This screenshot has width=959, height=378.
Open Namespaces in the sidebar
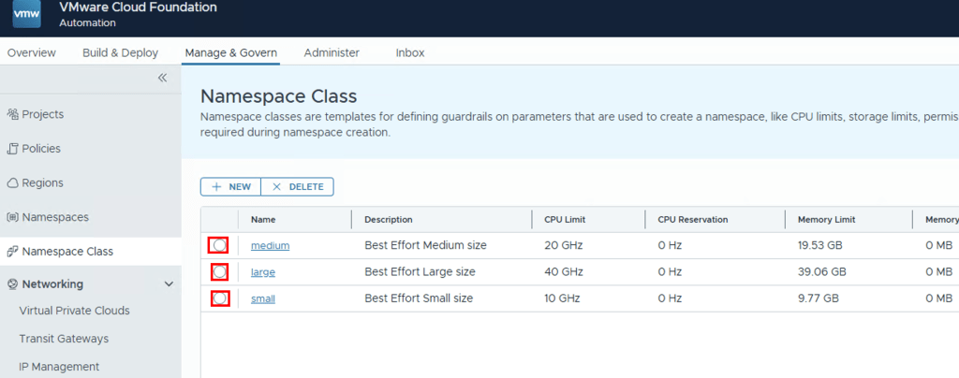[54, 217]
